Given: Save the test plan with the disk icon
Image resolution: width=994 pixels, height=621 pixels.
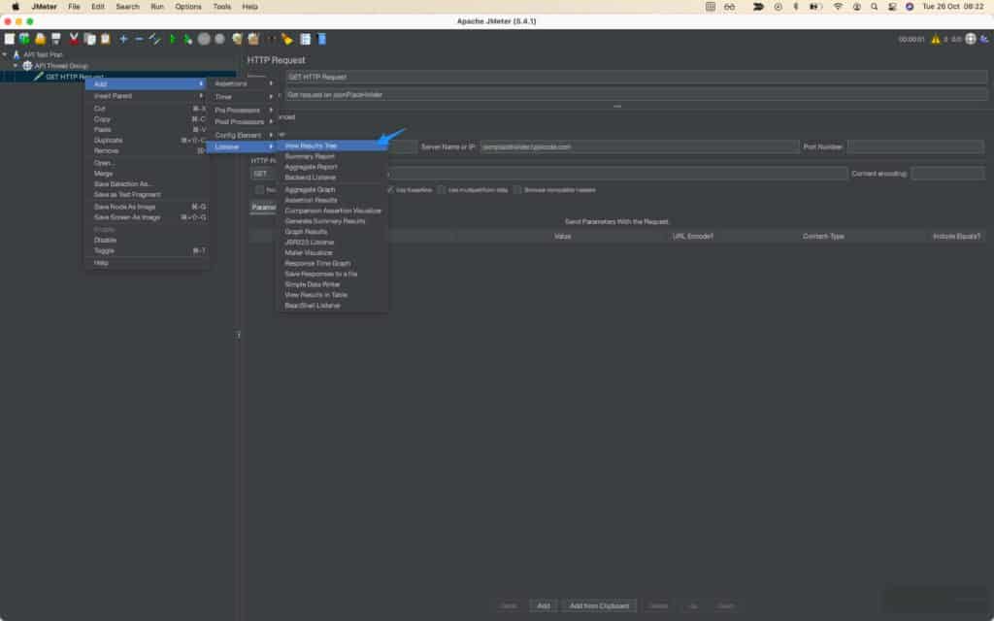Looking at the screenshot, I should (55, 39).
